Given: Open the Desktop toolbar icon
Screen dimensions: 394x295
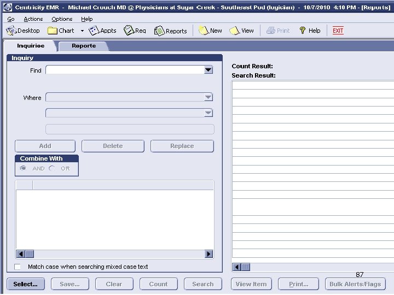Looking at the screenshot, I should (11, 31).
